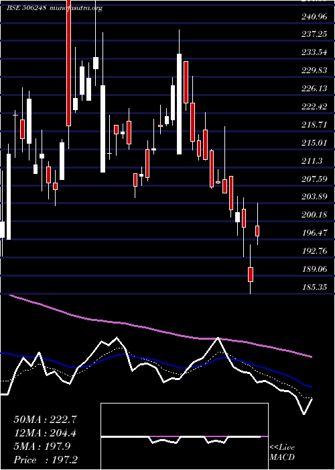Click the 203.89 price axis label
Image resolution: width=335 pixels, height=470 pixels.
coord(314,197)
